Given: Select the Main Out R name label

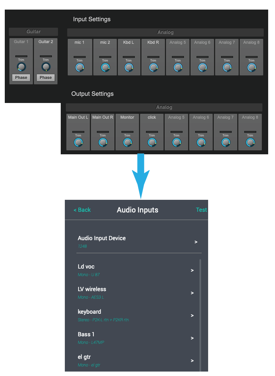Looking at the screenshot, I should (x=103, y=117).
